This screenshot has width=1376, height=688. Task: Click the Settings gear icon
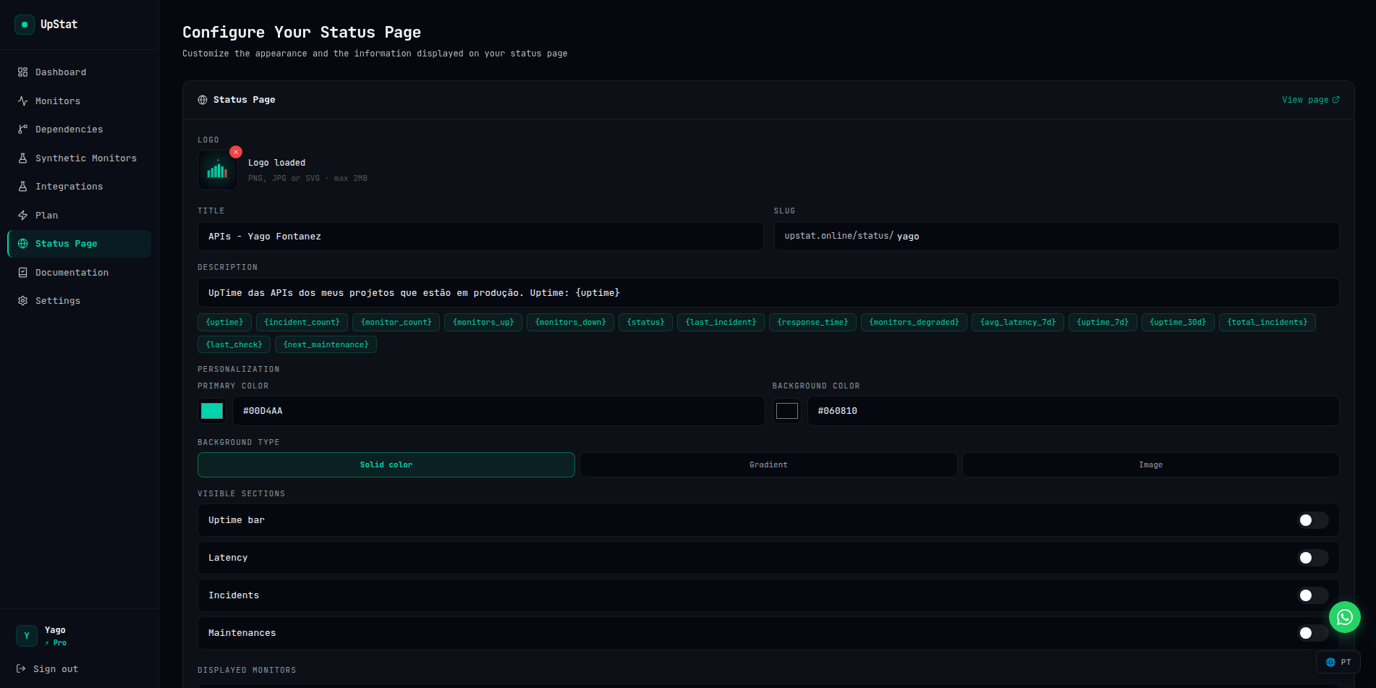tap(22, 301)
